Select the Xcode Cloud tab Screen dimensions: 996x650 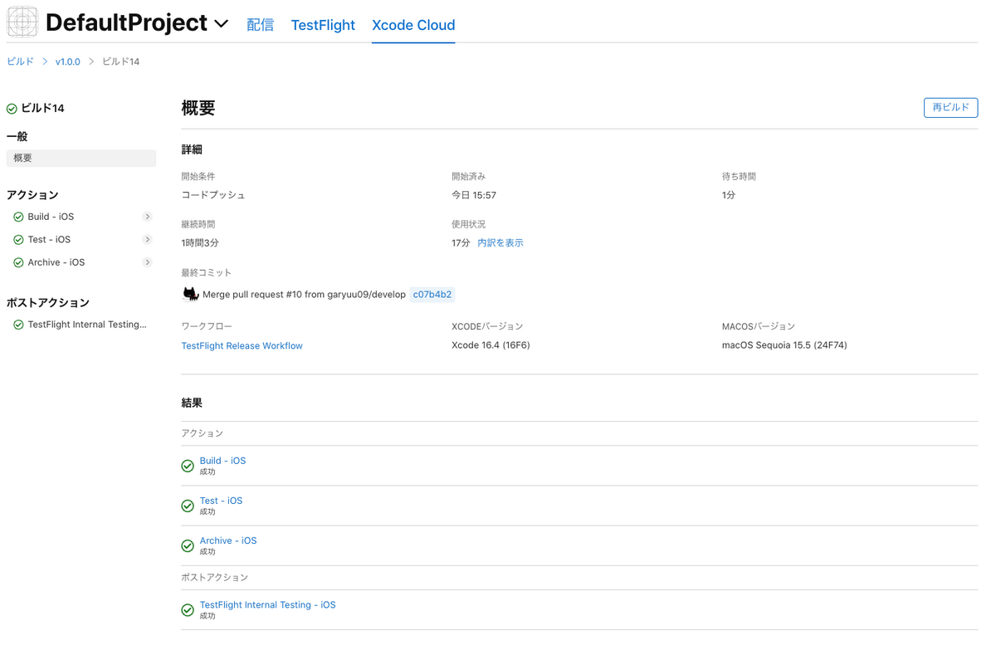(x=413, y=25)
